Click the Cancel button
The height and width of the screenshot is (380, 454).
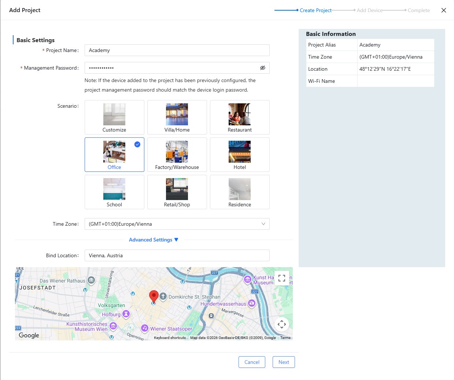pyautogui.click(x=252, y=362)
